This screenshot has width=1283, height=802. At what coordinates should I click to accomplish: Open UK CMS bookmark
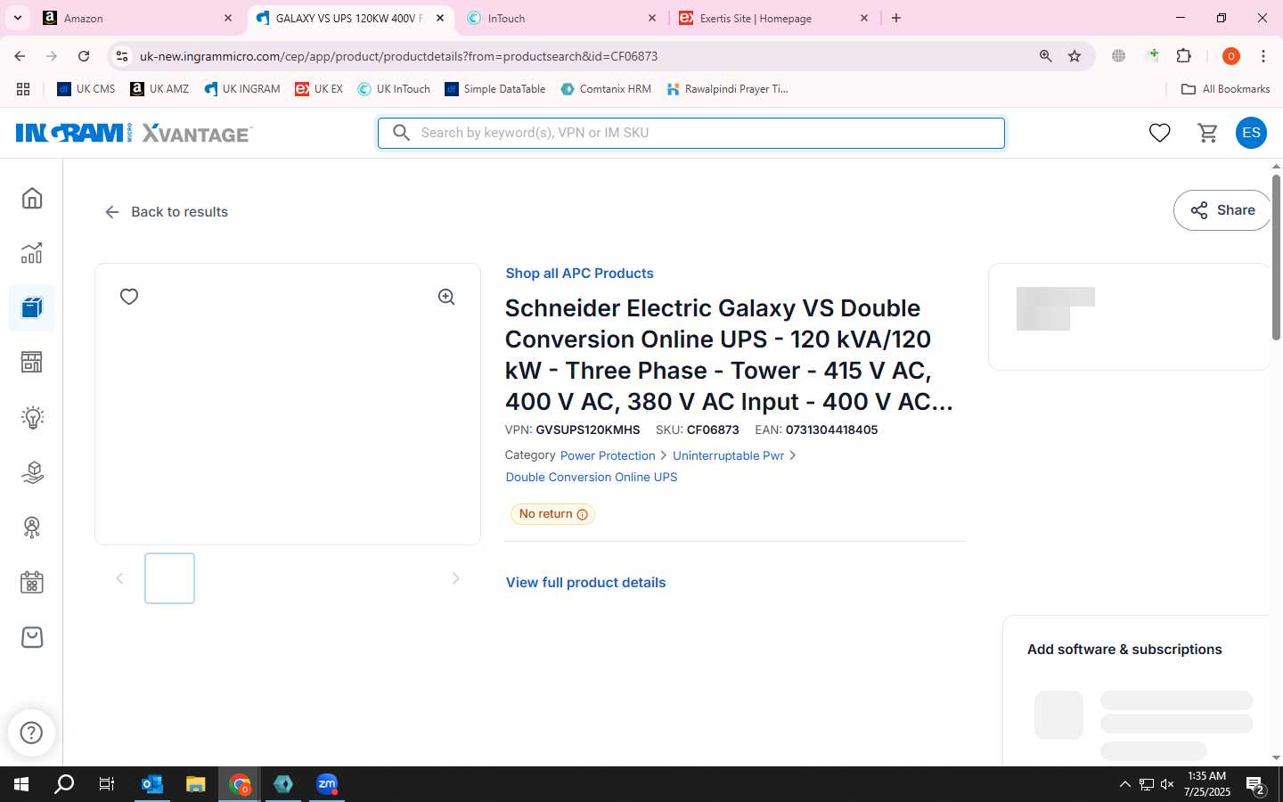pyautogui.click(x=86, y=89)
